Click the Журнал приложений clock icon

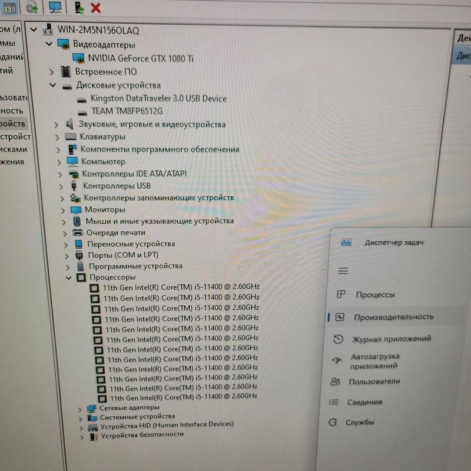tap(338, 339)
